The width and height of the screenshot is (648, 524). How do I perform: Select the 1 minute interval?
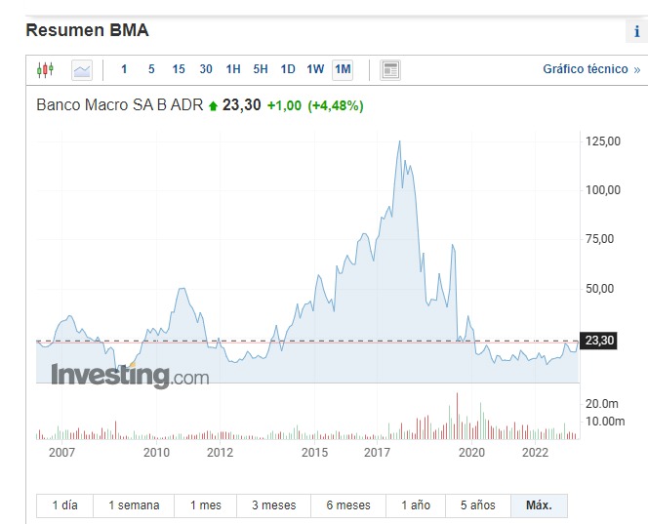(x=124, y=69)
